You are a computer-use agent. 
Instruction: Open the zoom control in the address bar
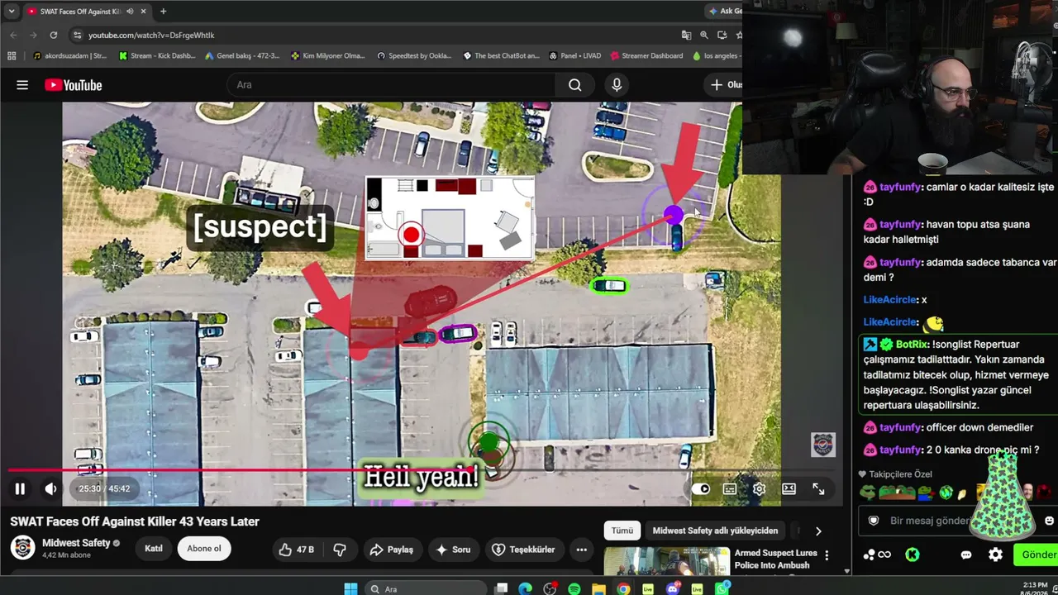point(704,36)
